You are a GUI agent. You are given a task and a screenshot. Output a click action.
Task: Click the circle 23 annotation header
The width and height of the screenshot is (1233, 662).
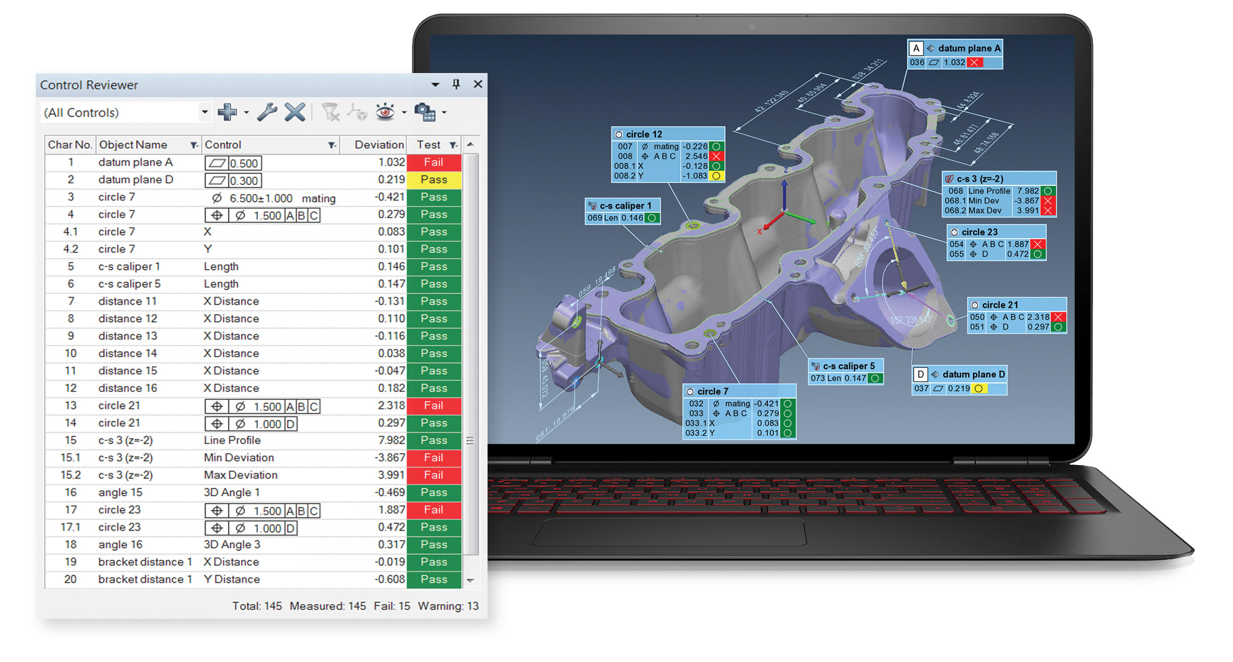click(x=996, y=232)
